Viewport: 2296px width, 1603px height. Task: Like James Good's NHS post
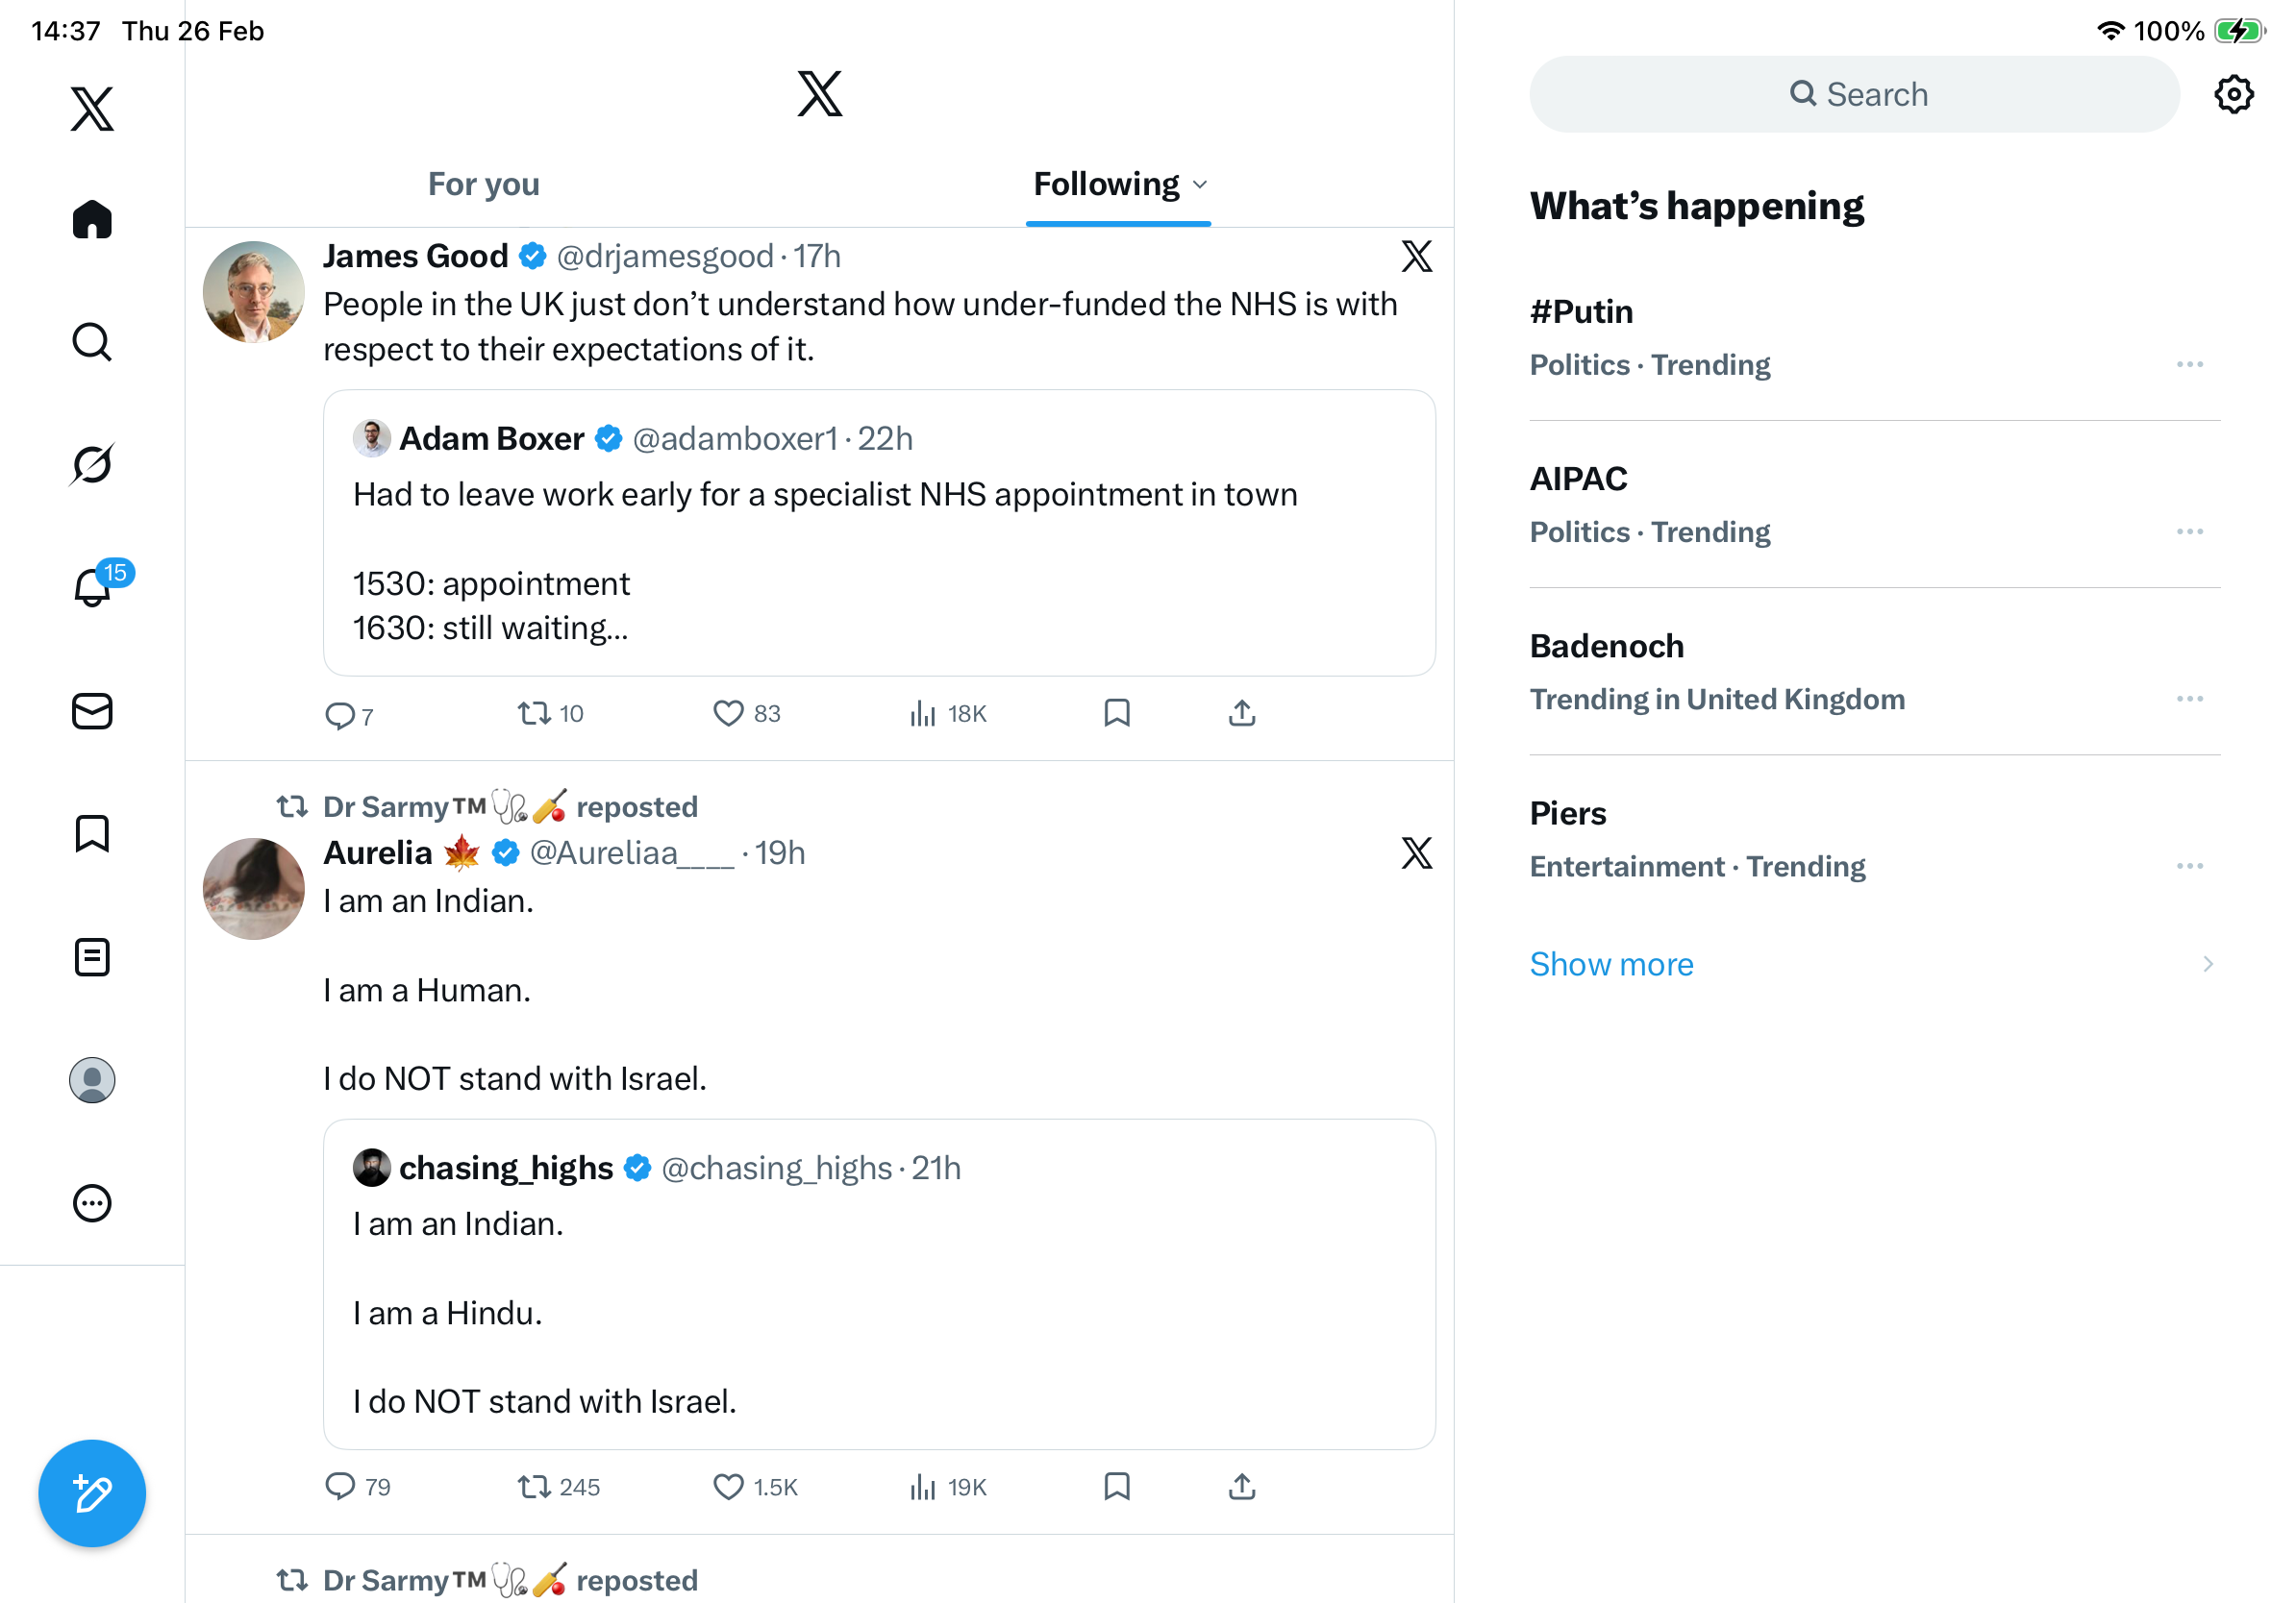coord(728,713)
